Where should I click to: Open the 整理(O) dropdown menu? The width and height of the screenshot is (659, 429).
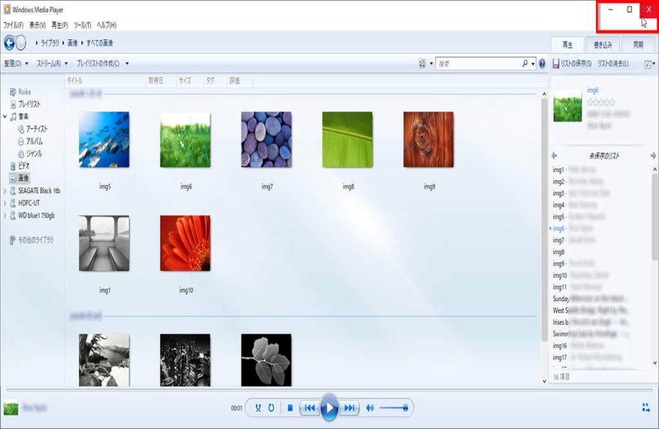point(16,64)
